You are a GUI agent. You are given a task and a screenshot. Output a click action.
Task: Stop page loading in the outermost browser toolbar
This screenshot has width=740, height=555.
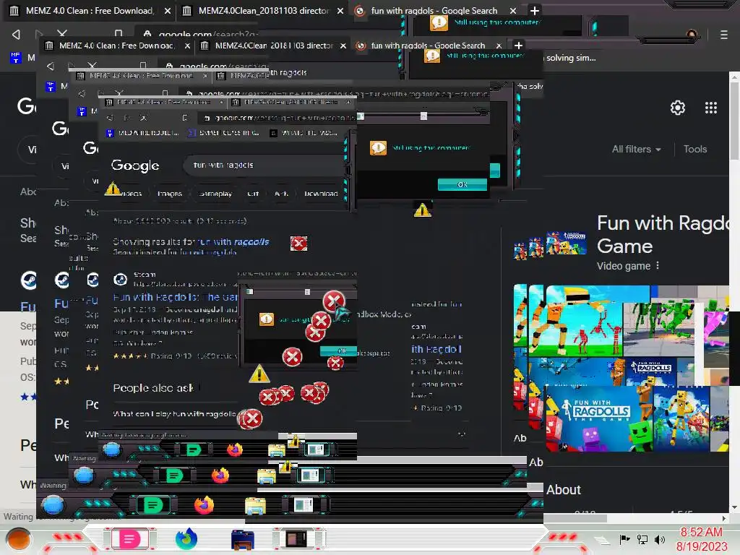[x=62, y=34]
